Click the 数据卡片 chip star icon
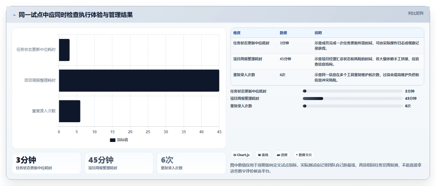The height and width of the screenshot is (186, 436). 297,155
